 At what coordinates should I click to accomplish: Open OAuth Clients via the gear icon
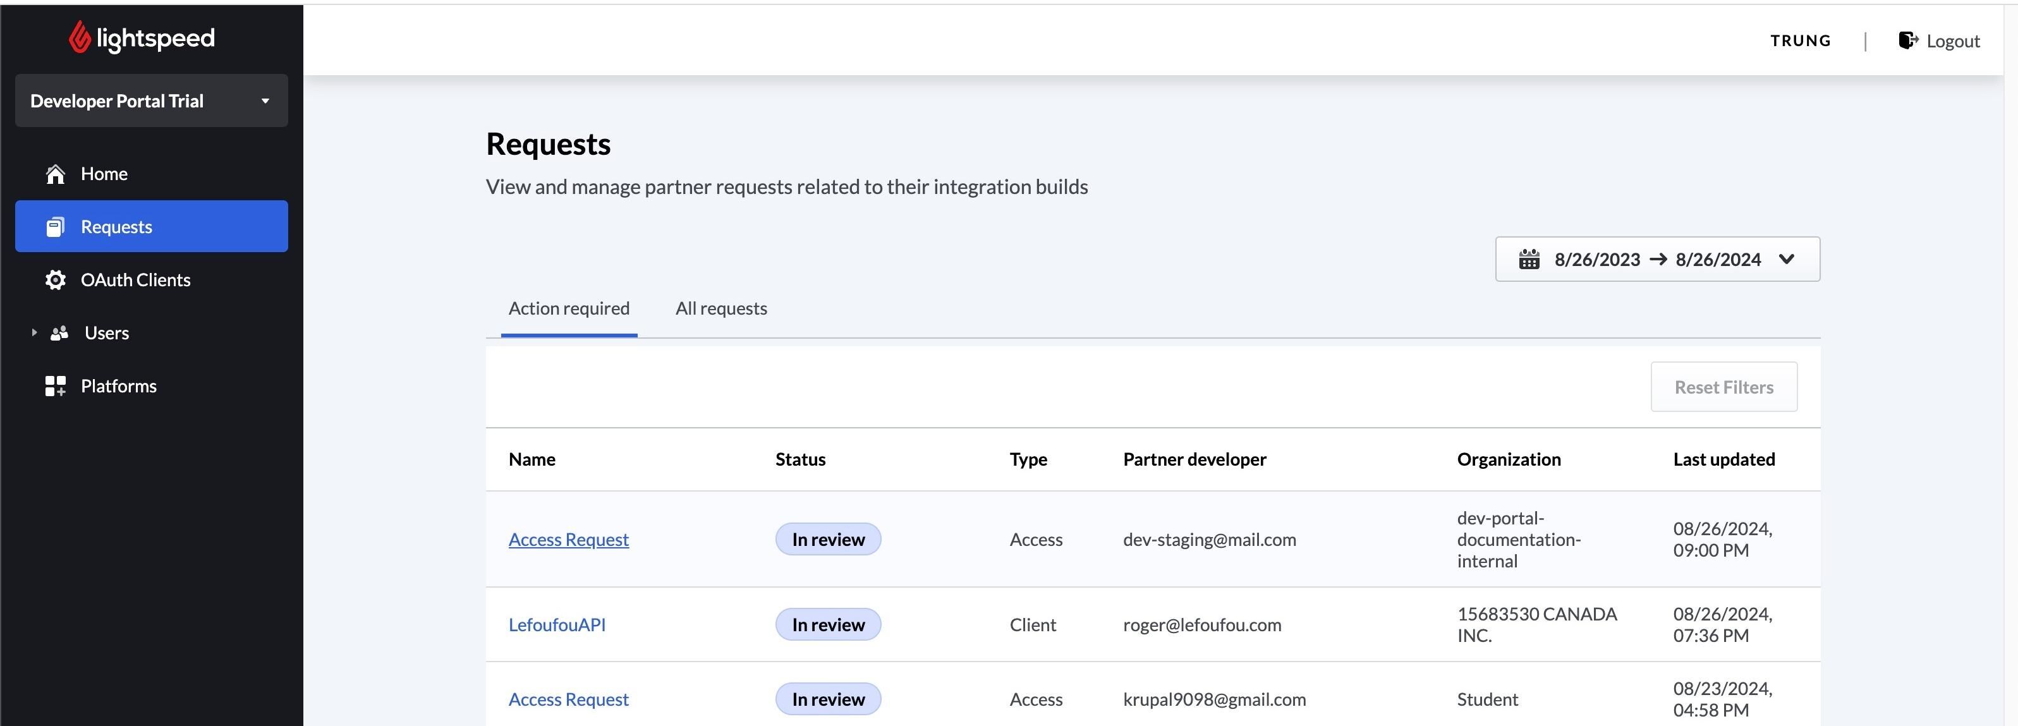[x=55, y=279]
